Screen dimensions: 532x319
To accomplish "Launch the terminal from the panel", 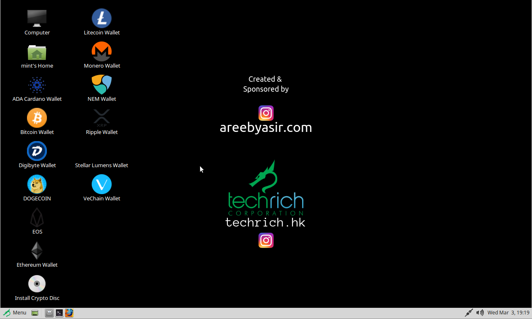I will tap(59, 313).
